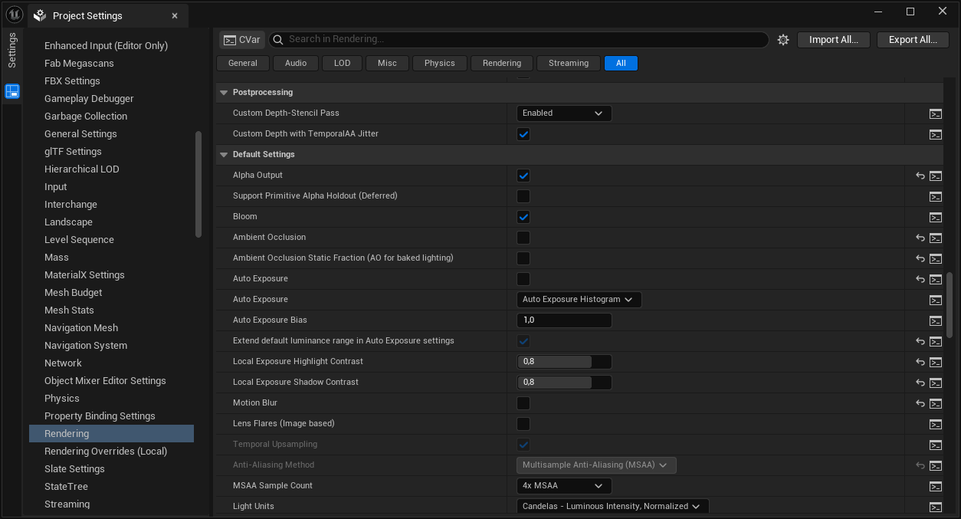This screenshot has height=519, width=961.
Task: Open console variable icon for Light Units
Action: coord(936,507)
